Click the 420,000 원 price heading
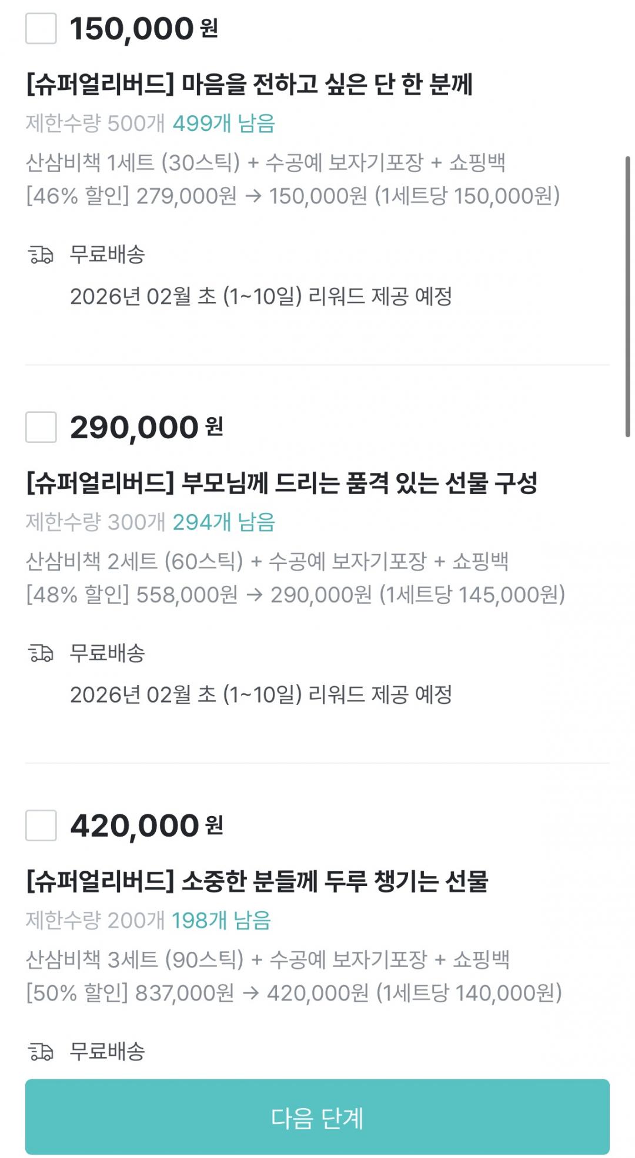The image size is (635, 1158). coord(146,825)
